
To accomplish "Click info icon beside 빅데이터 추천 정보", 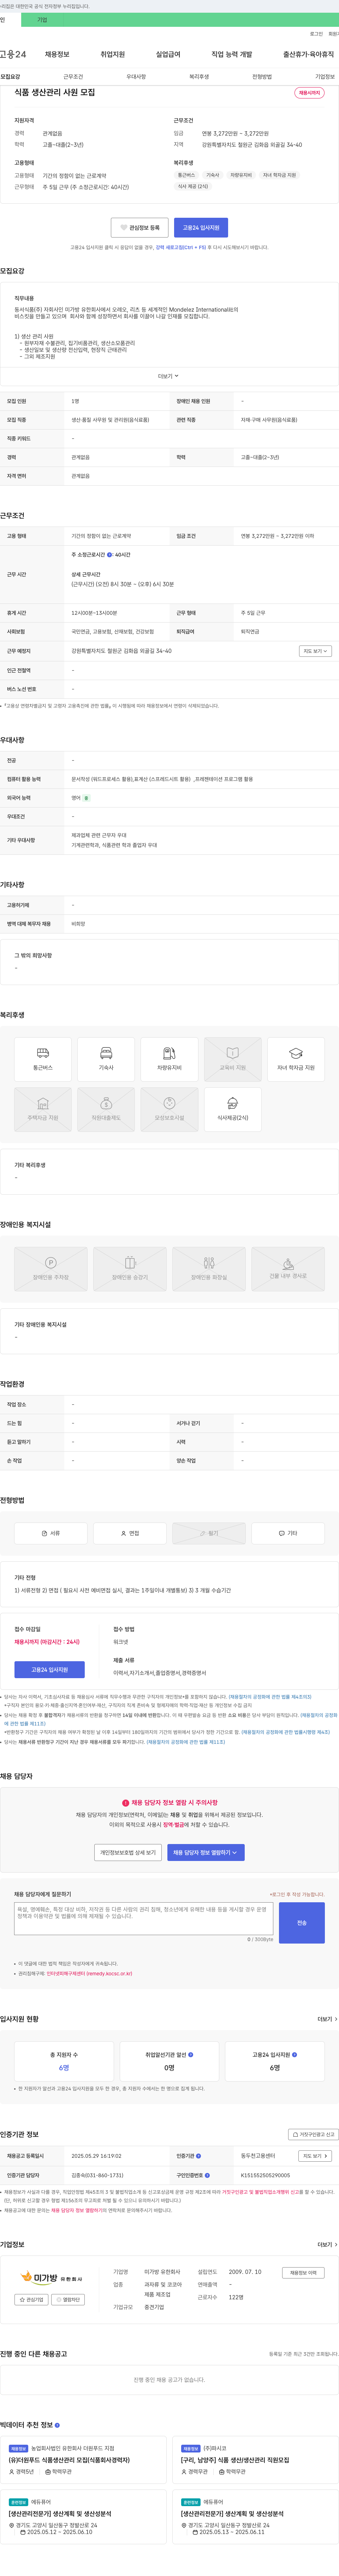I will point(57,2425).
